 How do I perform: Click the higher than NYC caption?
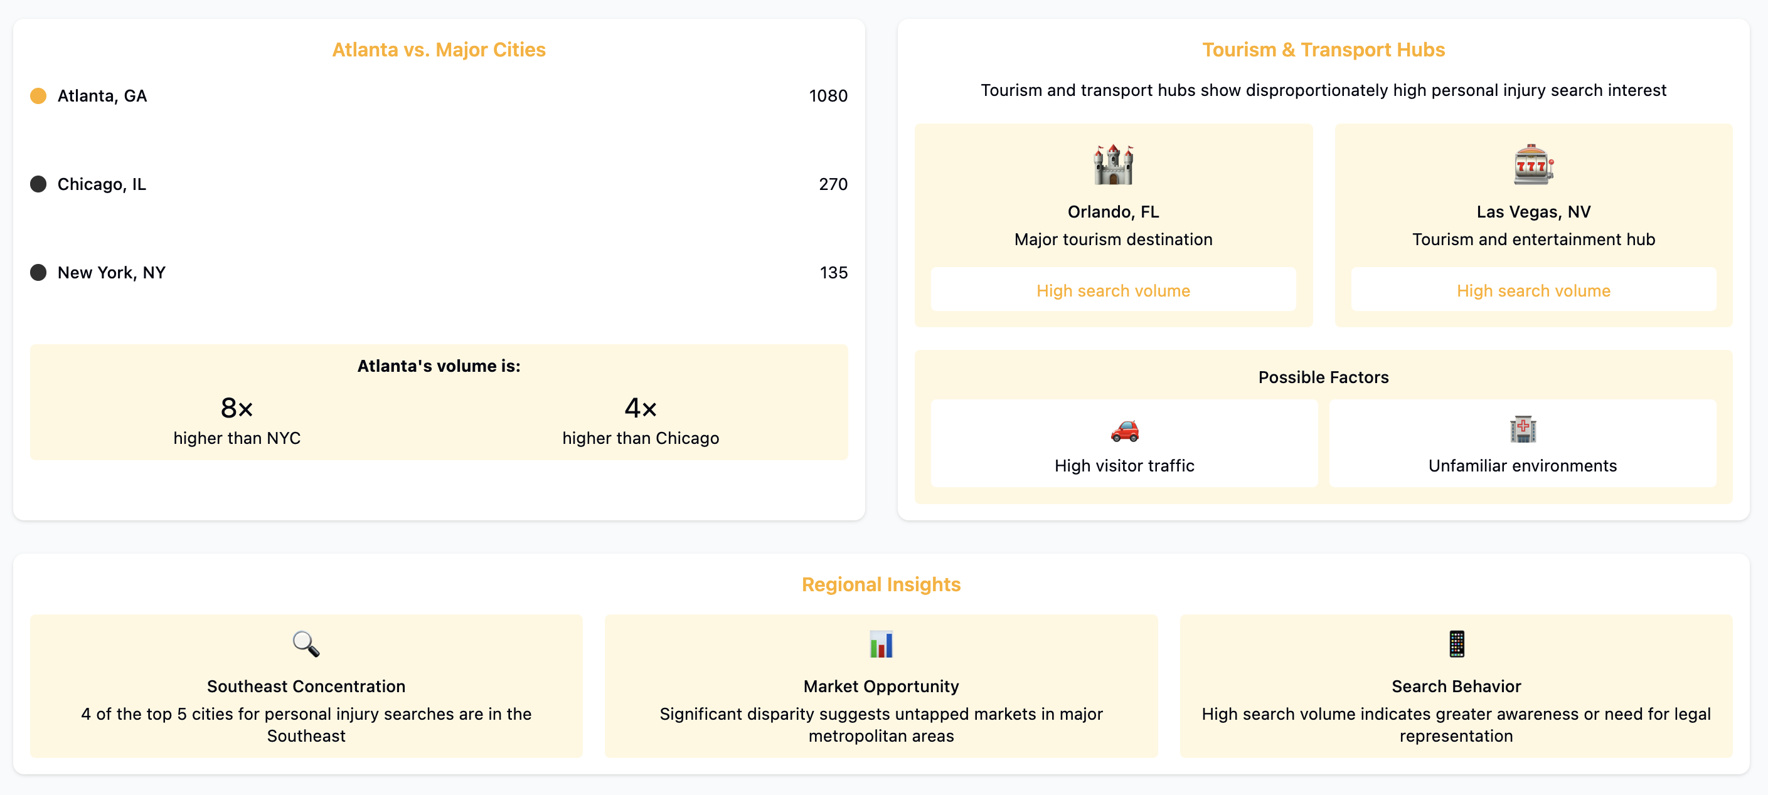pyautogui.click(x=237, y=438)
